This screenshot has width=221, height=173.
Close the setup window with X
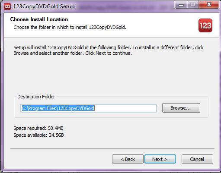click(209, 5)
